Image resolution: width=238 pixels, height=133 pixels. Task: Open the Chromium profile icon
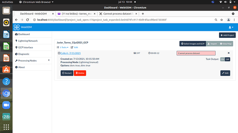click(228, 20)
